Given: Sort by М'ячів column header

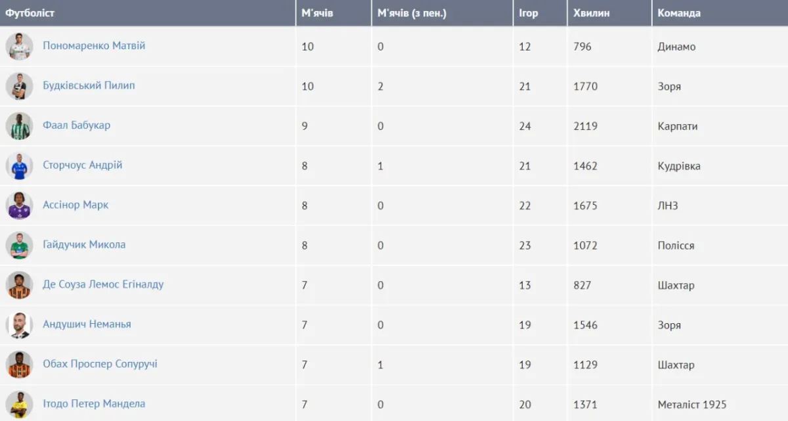Looking at the screenshot, I should coord(317,13).
